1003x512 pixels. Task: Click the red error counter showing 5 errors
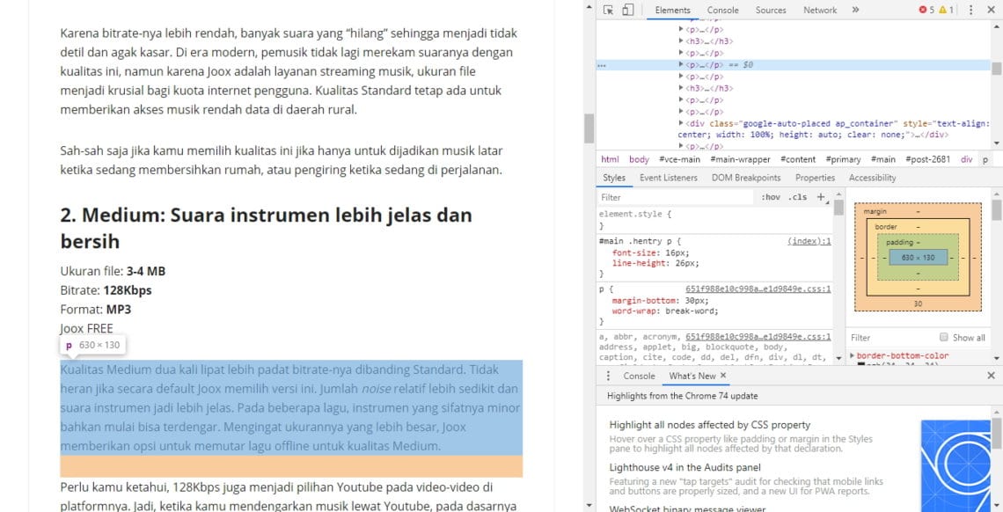pyautogui.click(x=925, y=10)
